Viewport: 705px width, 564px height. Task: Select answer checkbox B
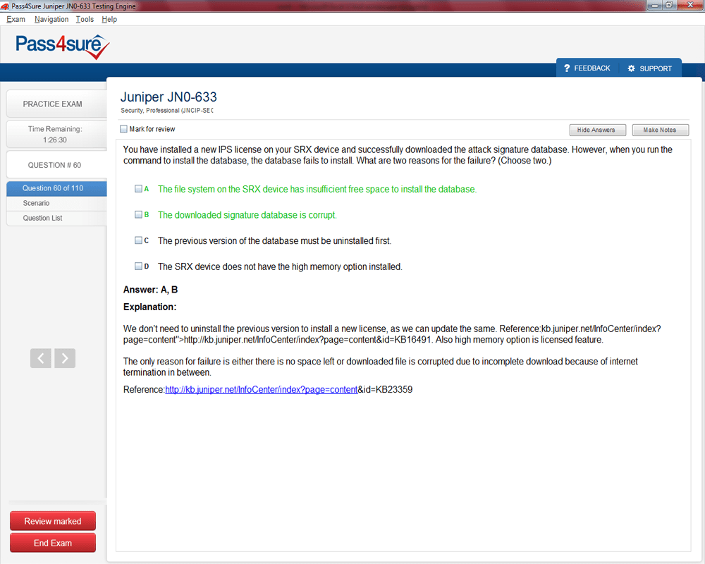coord(138,214)
